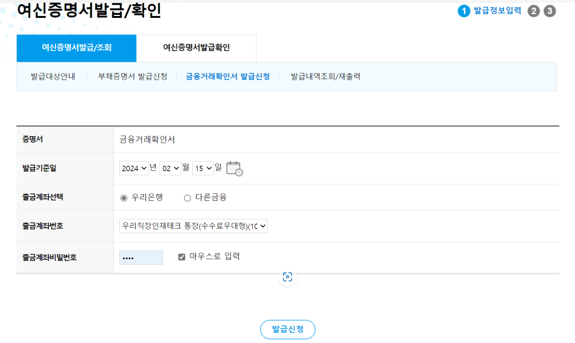Open 발급내역조회/재출력 menu item
The image size is (575, 343).
point(326,77)
